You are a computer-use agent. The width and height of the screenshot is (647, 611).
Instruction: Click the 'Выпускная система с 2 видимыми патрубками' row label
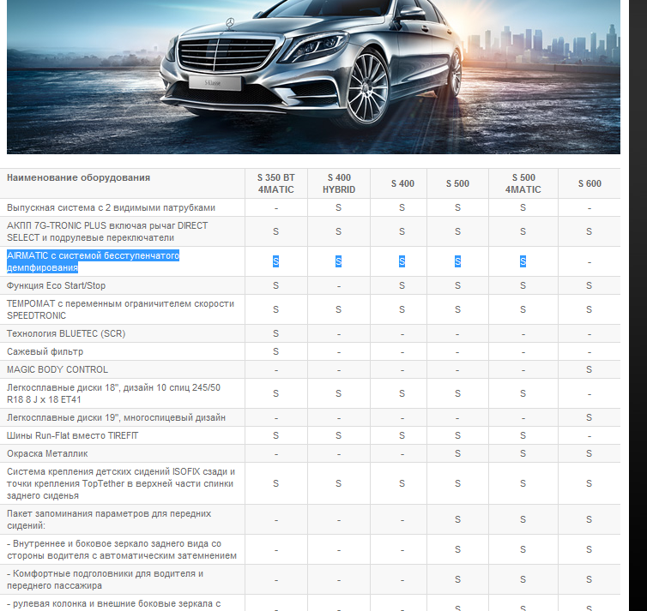(x=111, y=207)
